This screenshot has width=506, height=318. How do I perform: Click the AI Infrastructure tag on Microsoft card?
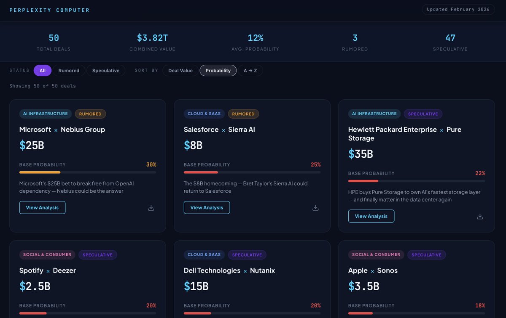tap(46, 114)
